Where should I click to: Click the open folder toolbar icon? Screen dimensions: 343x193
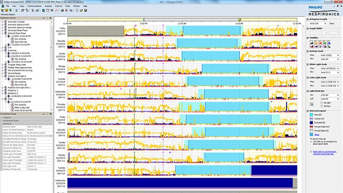pos(81,10)
